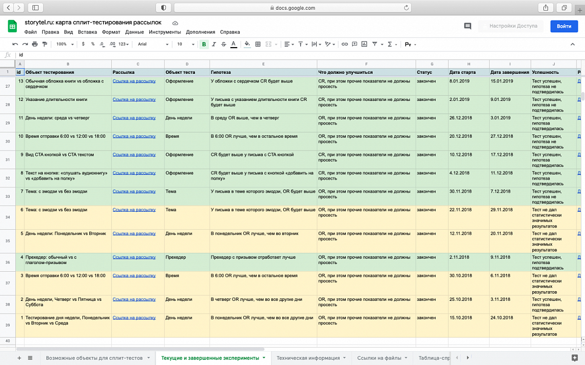Open the zoom level dropdown
Viewport: 585px width, 365px height.
pyautogui.click(x=65, y=45)
